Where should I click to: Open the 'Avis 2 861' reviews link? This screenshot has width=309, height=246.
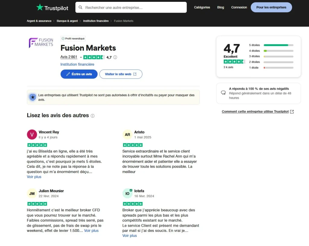68,57
